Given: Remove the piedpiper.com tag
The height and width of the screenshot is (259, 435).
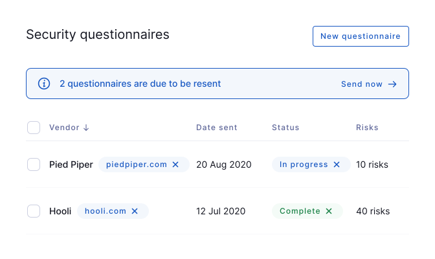Looking at the screenshot, I should (x=175, y=164).
